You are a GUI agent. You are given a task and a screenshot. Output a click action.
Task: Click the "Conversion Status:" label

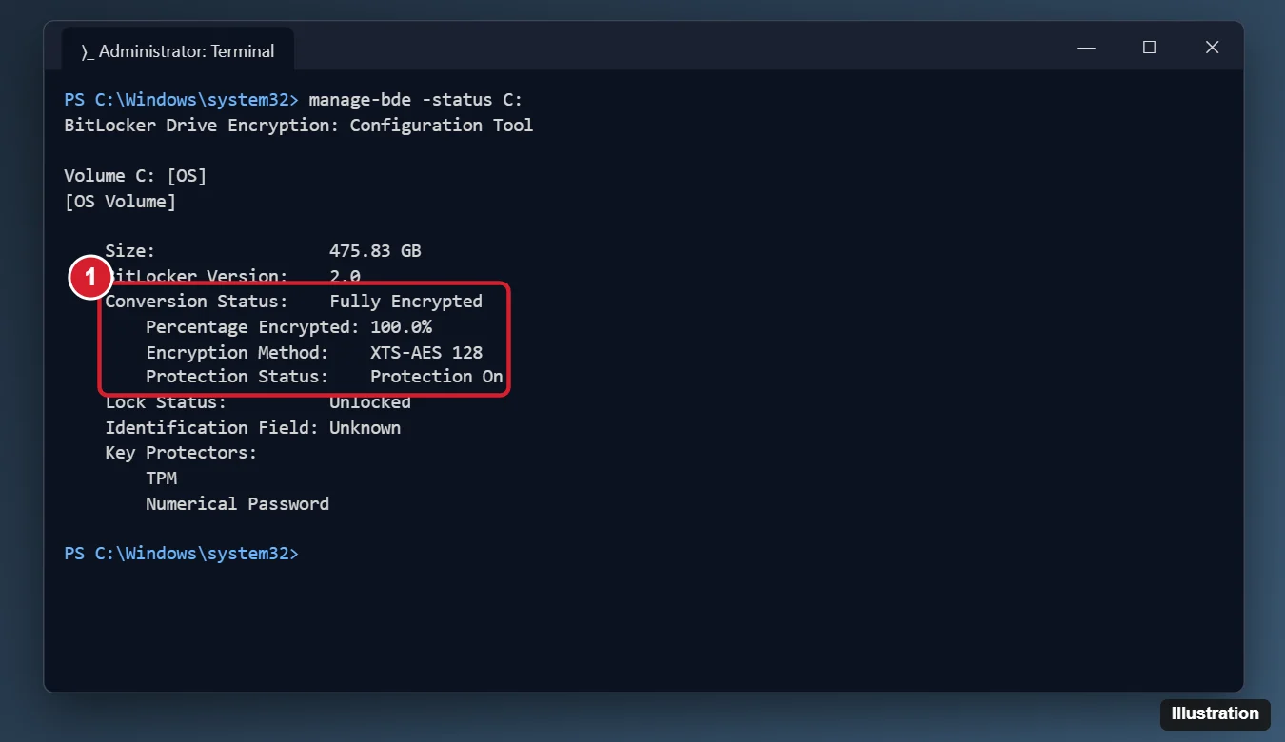pos(196,302)
